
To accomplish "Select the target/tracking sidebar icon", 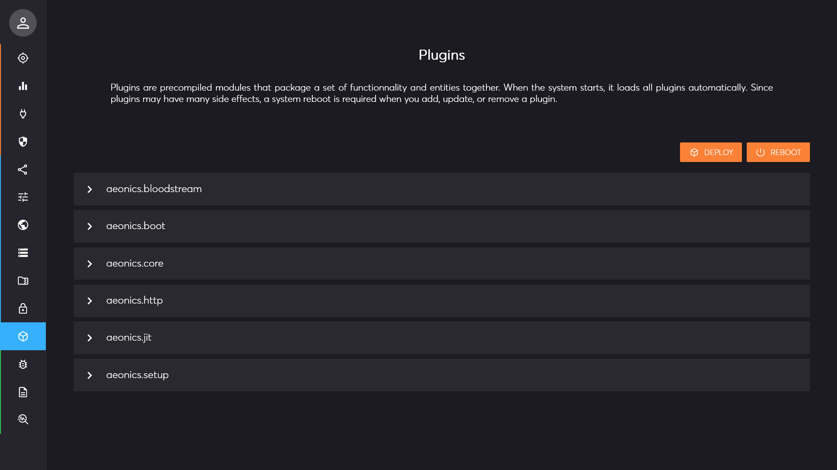I will (x=22, y=58).
